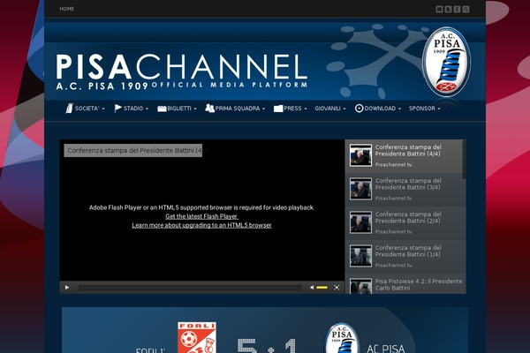Follow the 'Get the latest Flash Player' link

click(x=201, y=216)
